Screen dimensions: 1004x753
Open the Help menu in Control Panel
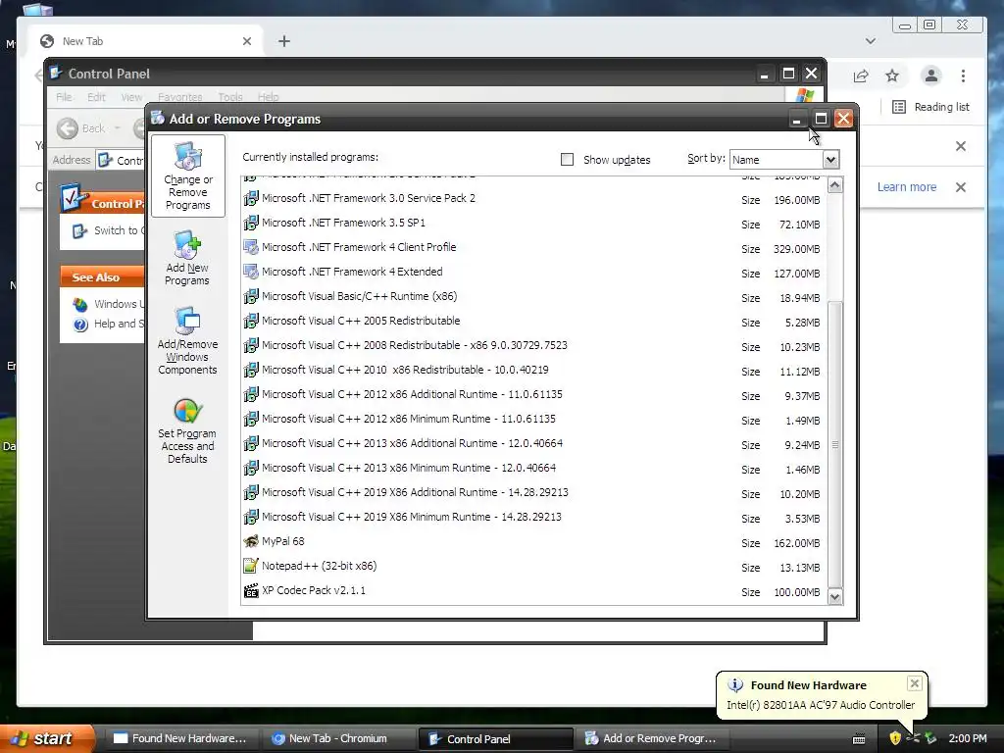click(x=269, y=97)
